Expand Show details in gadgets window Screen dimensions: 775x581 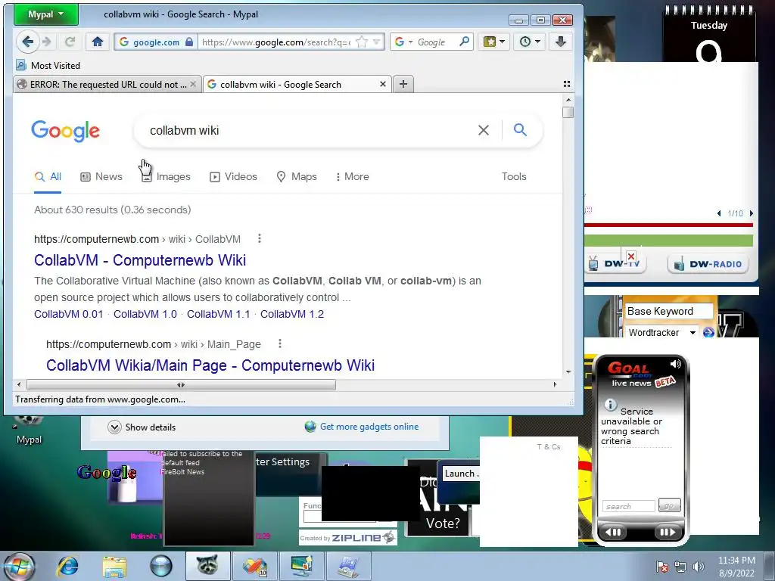click(x=142, y=427)
